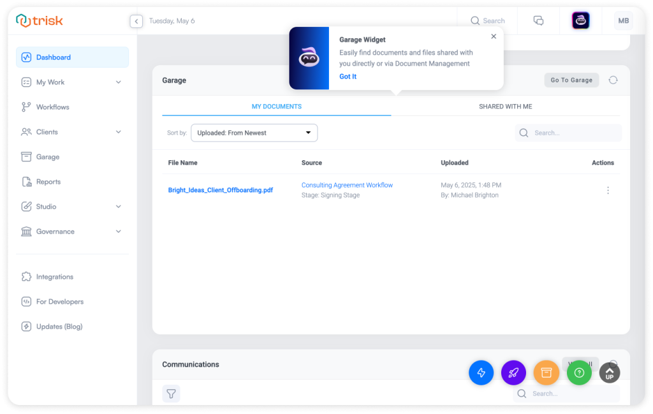Click the purple rocket floating button
The image size is (653, 414).
click(513, 373)
